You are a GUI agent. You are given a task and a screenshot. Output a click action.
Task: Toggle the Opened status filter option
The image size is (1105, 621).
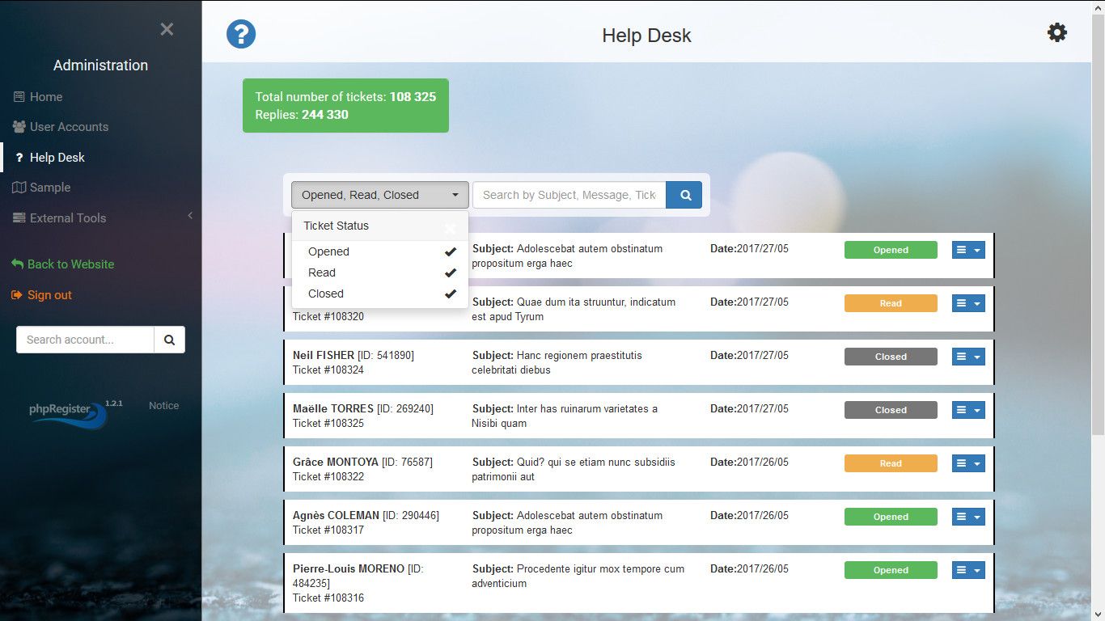[380, 251]
